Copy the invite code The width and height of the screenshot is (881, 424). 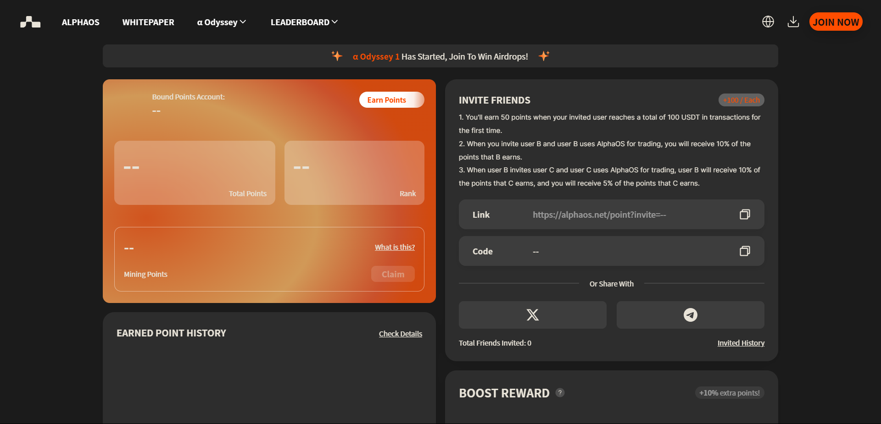pyautogui.click(x=744, y=251)
